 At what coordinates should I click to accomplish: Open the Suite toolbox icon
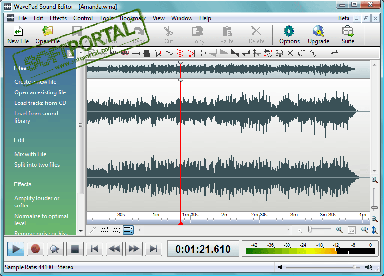(348, 31)
